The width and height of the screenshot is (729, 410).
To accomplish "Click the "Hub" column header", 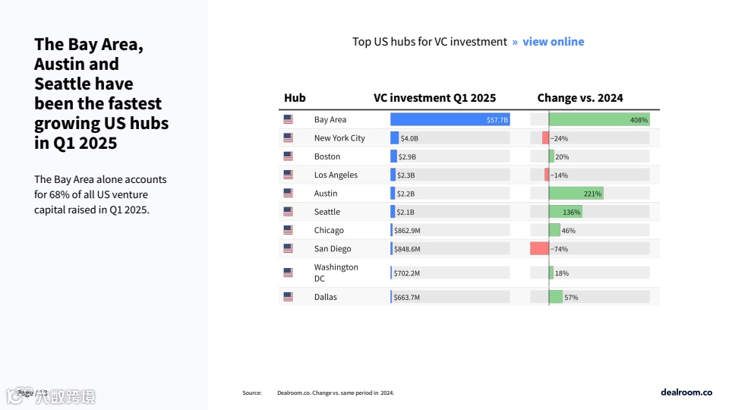I will 295,98.
